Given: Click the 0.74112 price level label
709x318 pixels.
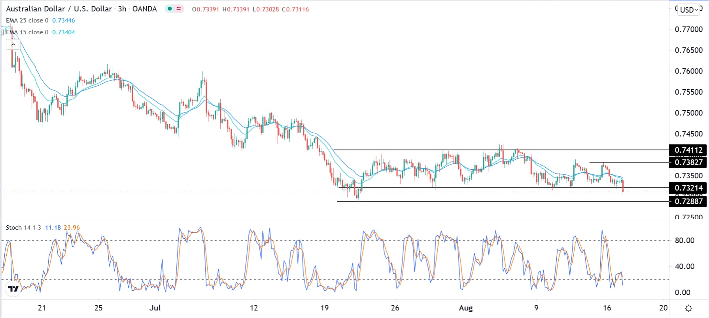Looking at the screenshot, I should [x=688, y=150].
